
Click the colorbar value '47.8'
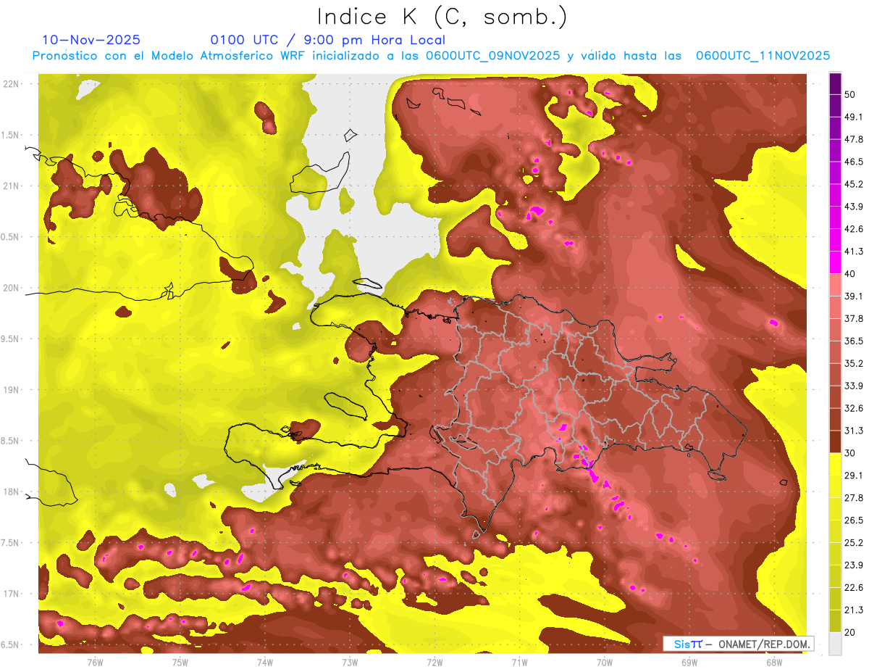[x=853, y=139]
